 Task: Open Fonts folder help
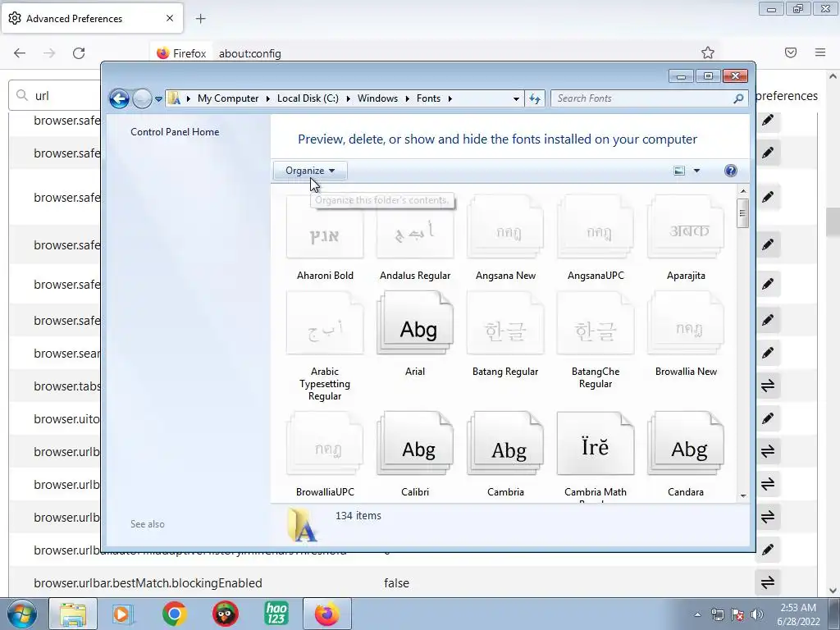[730, 171]
